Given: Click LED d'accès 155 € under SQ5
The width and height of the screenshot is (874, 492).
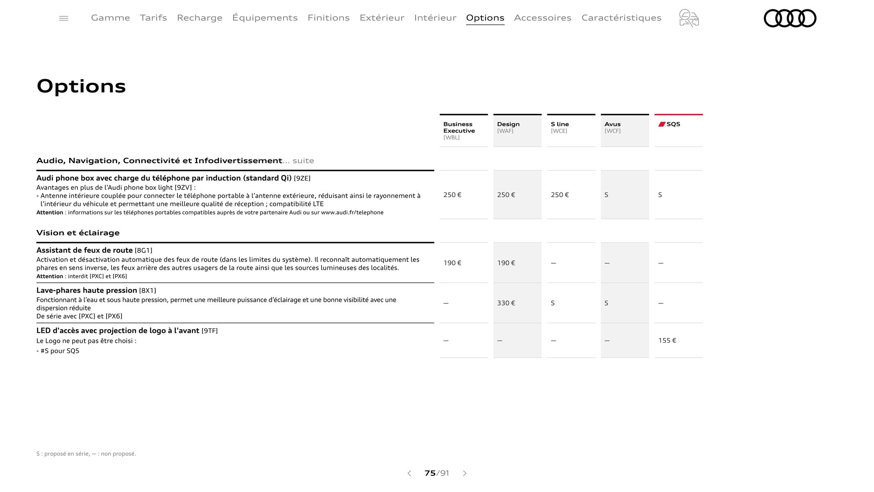Looking at the screenshot, I should [667, 340].
